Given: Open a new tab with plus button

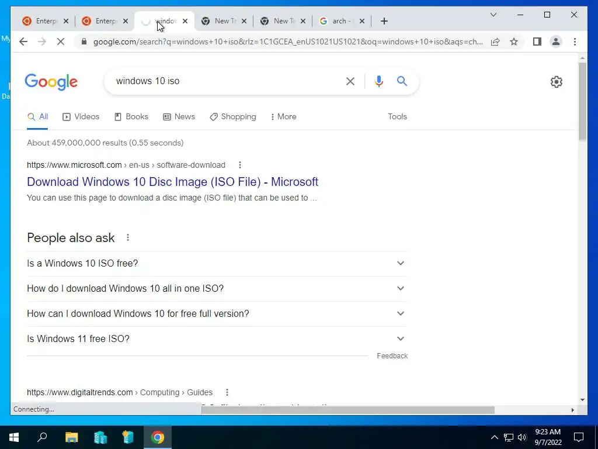Looking at the screenshot, I should tap(384, 21).
